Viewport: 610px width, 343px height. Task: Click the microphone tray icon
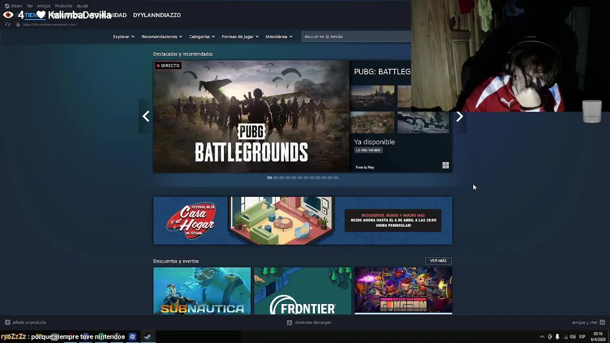coord(557,337)
